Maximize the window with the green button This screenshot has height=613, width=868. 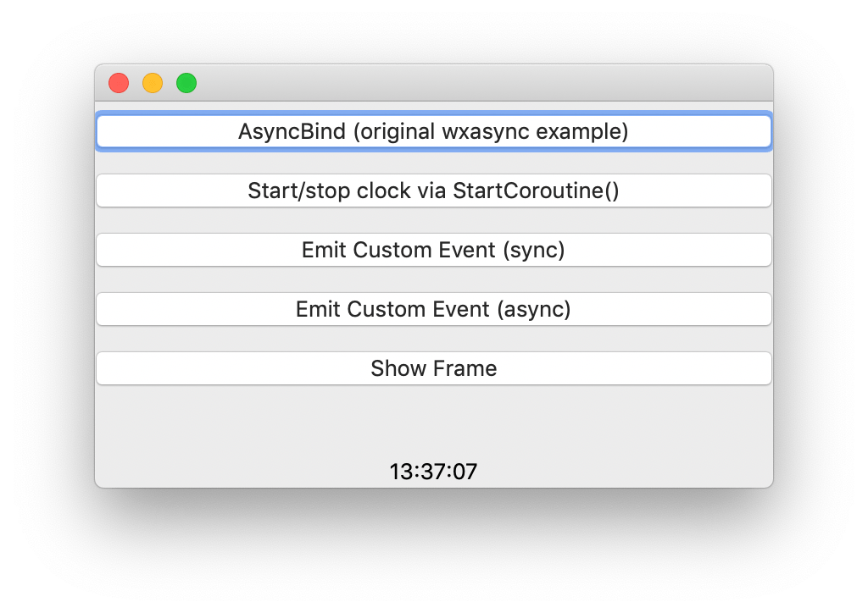pos(186,83)
